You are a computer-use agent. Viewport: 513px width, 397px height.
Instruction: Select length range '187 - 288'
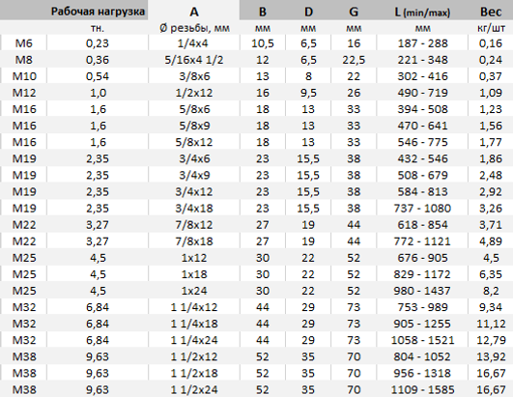[x=422, y=43]
